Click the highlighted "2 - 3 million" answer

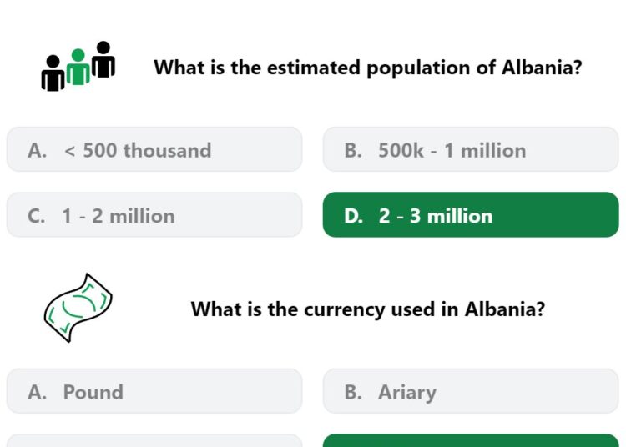(471, 215)
